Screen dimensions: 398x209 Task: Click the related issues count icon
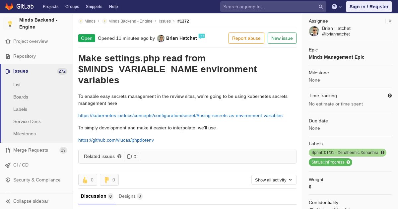click(129, 157)
